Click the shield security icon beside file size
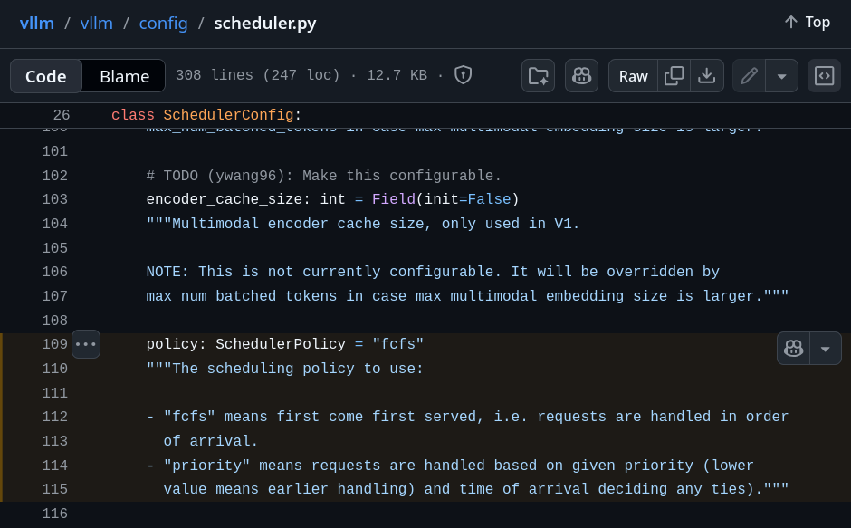Viewport: 851px width, 528px height. coord(463,75)
